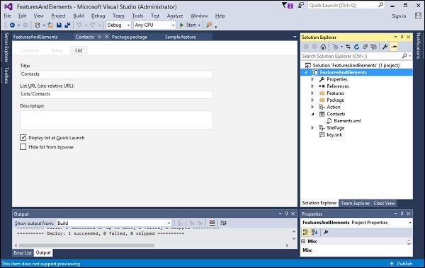This screenshot has width=425, height=268.
Task: Click the Properties wrench icon in Solution Explorer
Action: (385, 47)
